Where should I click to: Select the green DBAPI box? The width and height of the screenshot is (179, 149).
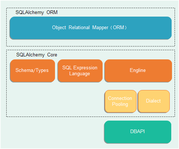138,132
